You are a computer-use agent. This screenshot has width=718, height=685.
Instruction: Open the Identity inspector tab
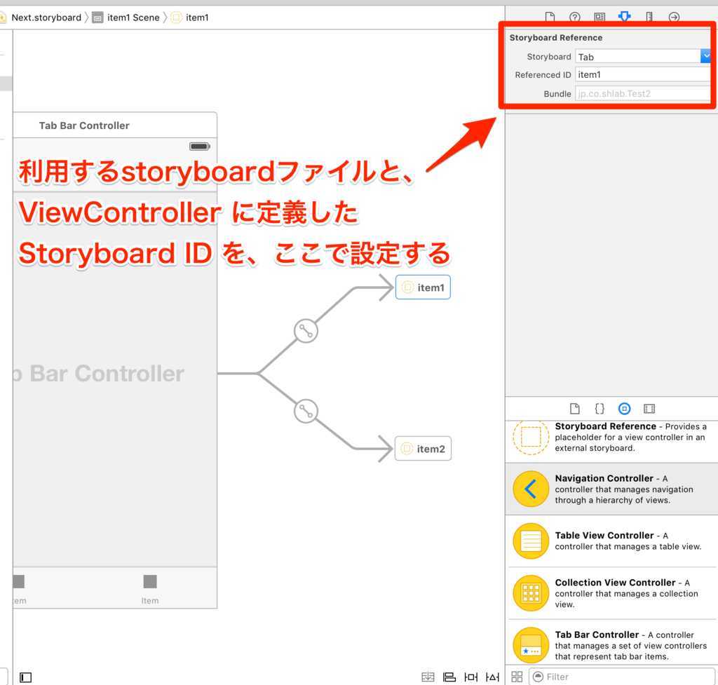tap(600, 18)
